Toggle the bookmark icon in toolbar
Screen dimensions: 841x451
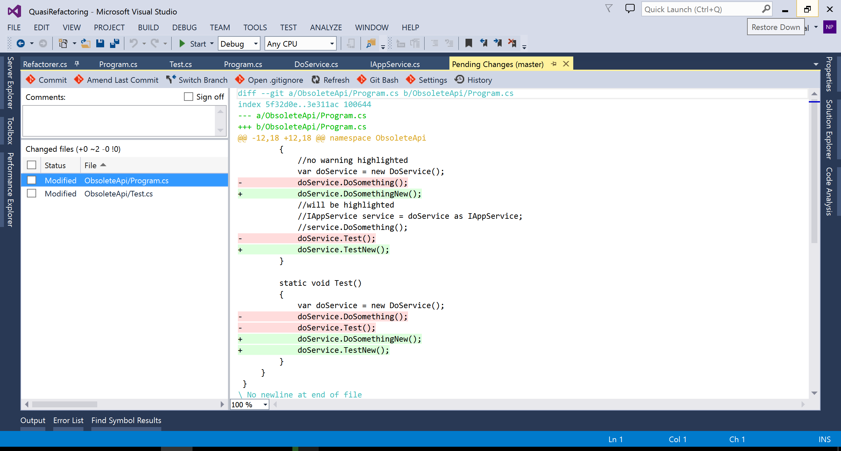468,43
